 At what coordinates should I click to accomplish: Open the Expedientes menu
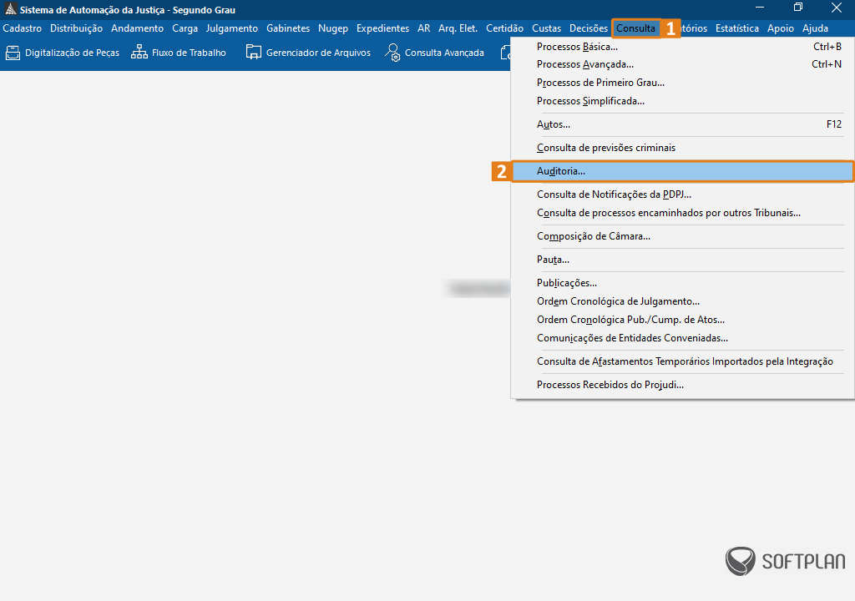coord(382,28)
